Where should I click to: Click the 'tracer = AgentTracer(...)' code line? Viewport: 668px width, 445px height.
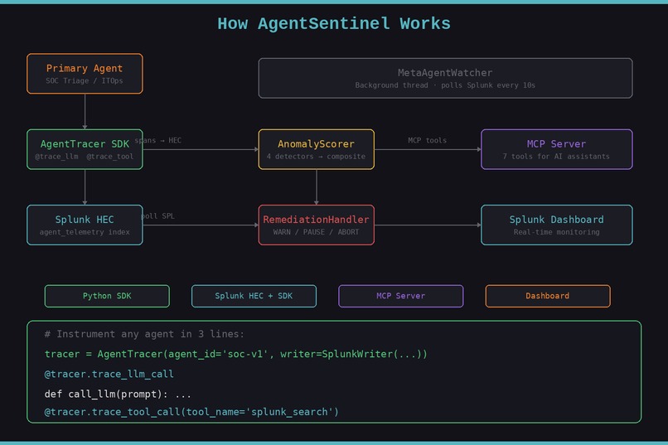[235, 354]
